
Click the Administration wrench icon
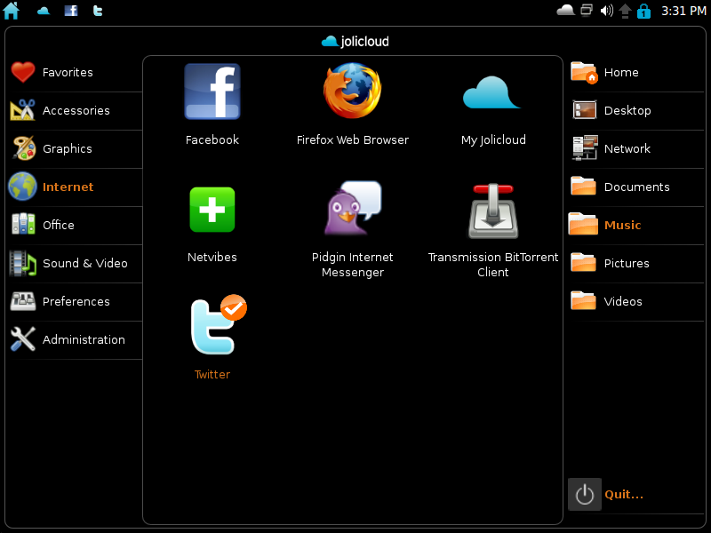23,339
